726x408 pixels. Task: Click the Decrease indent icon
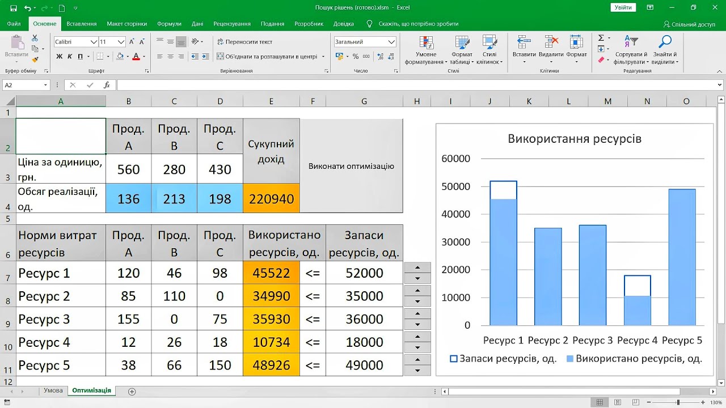[195, 57]
